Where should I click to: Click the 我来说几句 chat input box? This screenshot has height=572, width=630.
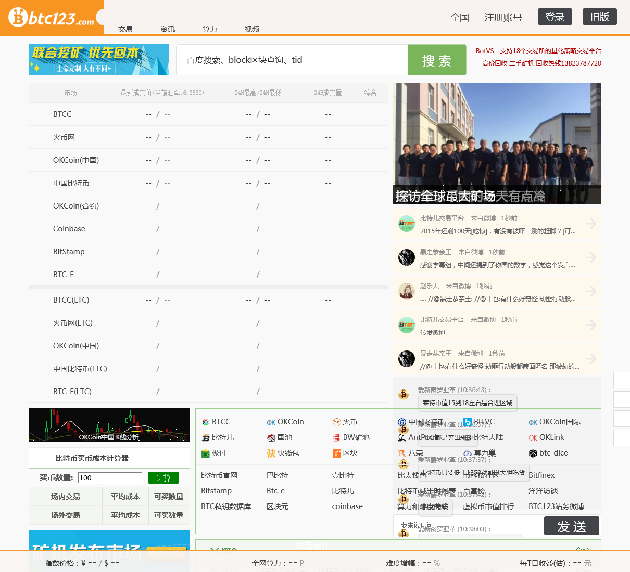(x=469, y=525)
